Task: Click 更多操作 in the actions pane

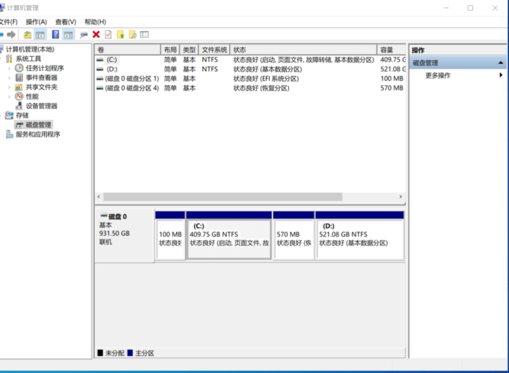Action: click(438, 75)
